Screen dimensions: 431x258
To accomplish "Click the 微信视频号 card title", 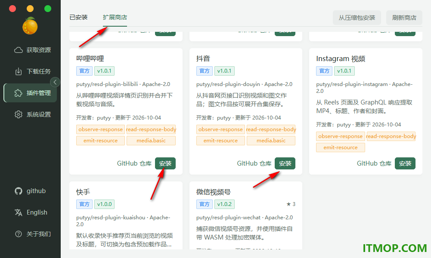I will click(214, 192).
